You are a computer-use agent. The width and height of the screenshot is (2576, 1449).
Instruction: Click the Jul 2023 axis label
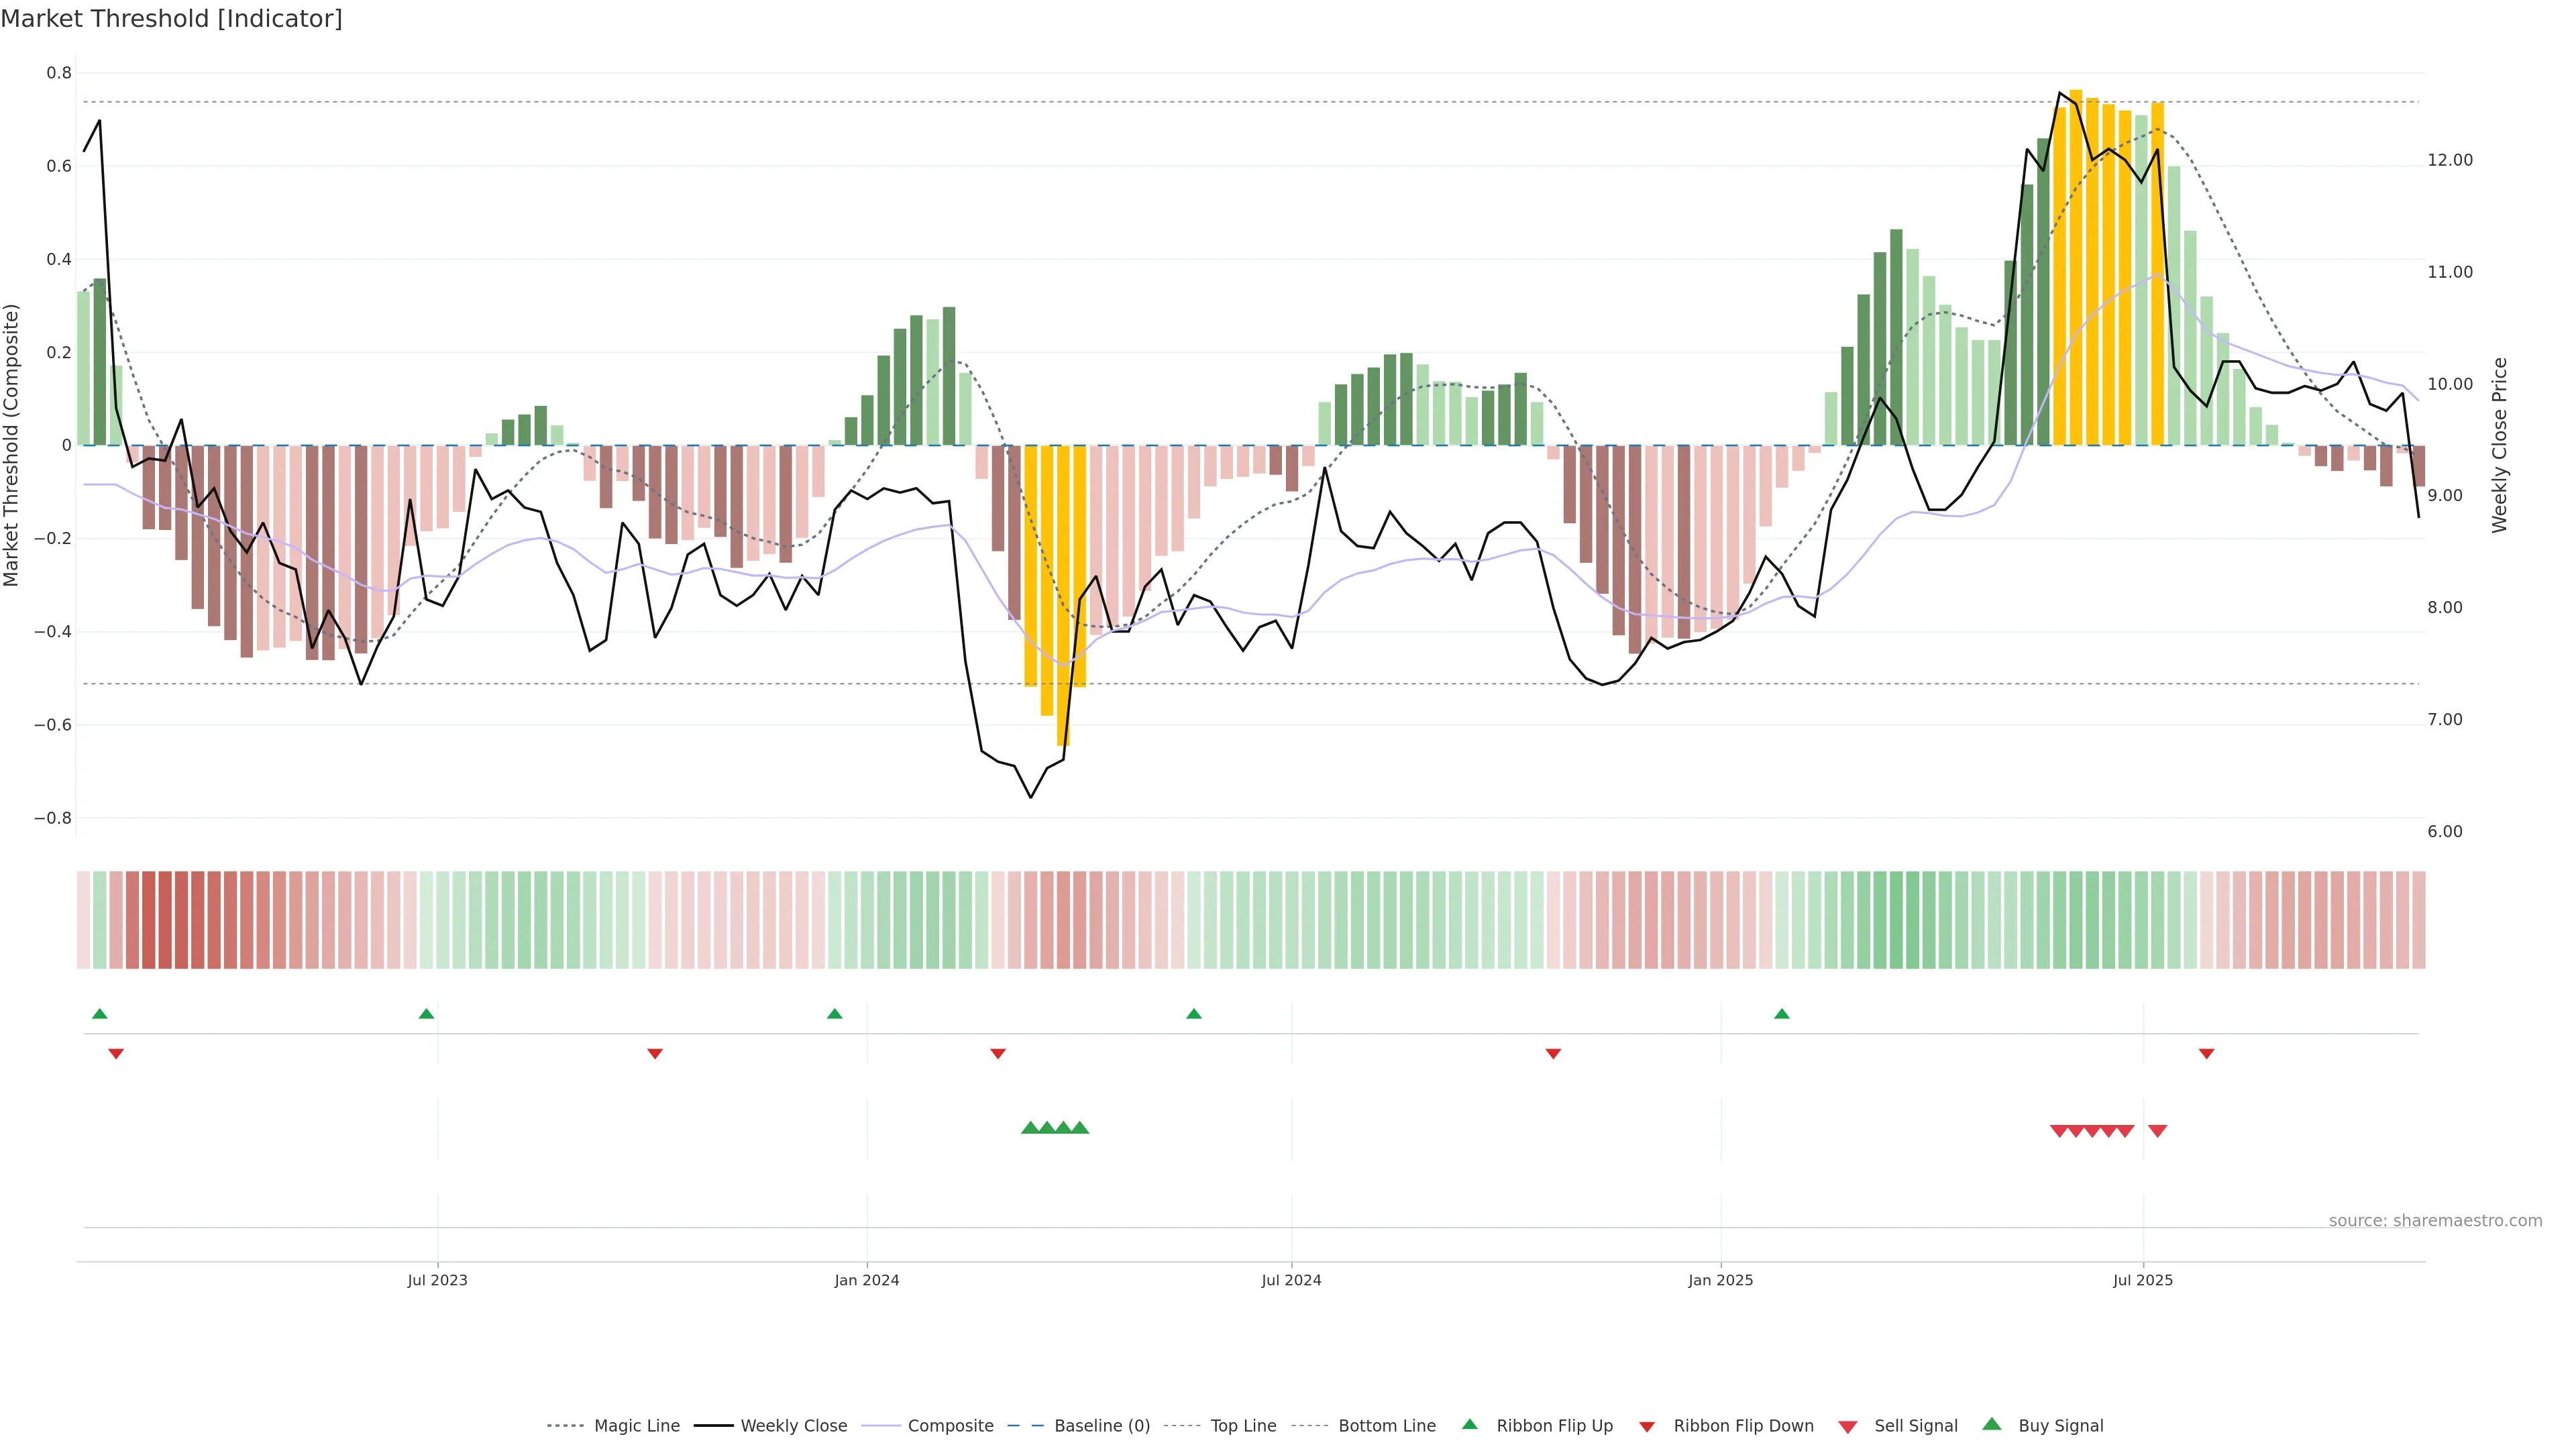(x=437, y=1280)
